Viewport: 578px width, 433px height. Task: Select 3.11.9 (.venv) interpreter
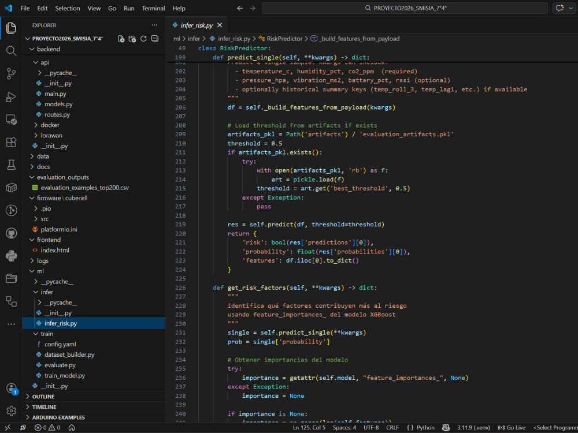pos(473,427)
